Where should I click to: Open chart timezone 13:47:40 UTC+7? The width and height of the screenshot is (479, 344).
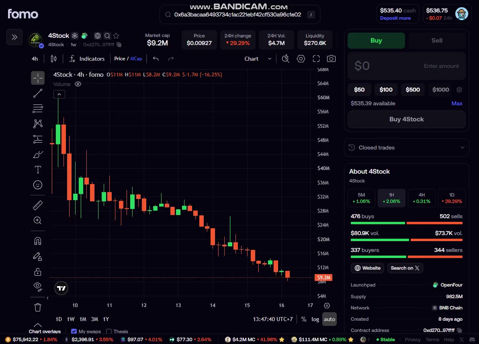tap(273, 319)
